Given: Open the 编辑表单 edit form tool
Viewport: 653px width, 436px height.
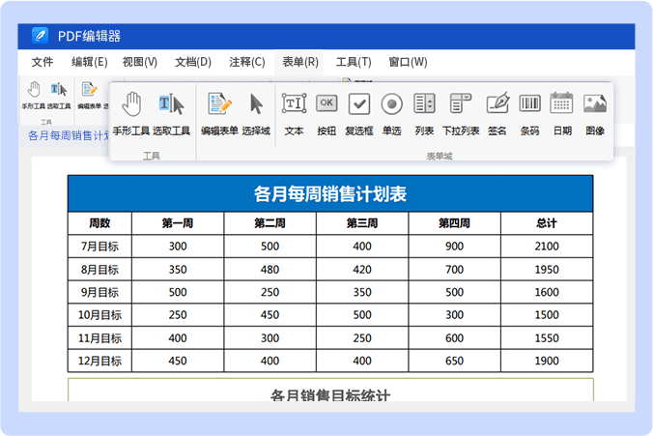Looking at the screenshot, I should coord(219,104).
